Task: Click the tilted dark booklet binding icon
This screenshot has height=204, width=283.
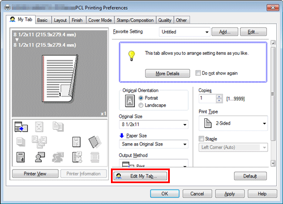Action: (x=95, y=142)
